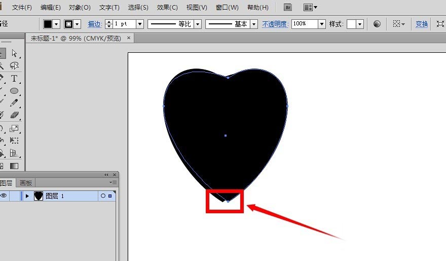Click the heart's center point marker
The width and height of the screenshot is (446, 261).
click(226, 136)
